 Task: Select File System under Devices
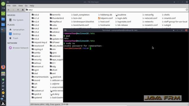[x=16, y=20]
